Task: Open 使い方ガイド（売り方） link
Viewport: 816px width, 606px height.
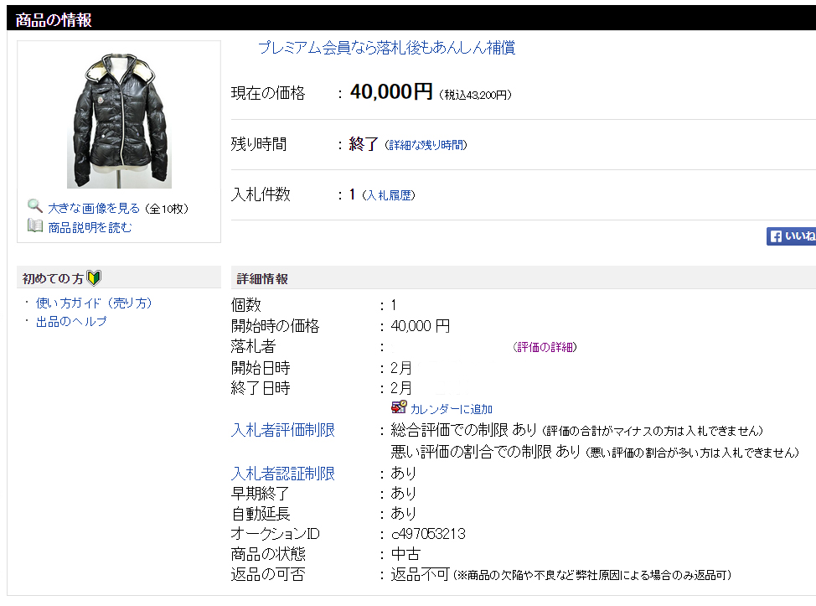Action: pyautogui.click(x=94, y=303)
